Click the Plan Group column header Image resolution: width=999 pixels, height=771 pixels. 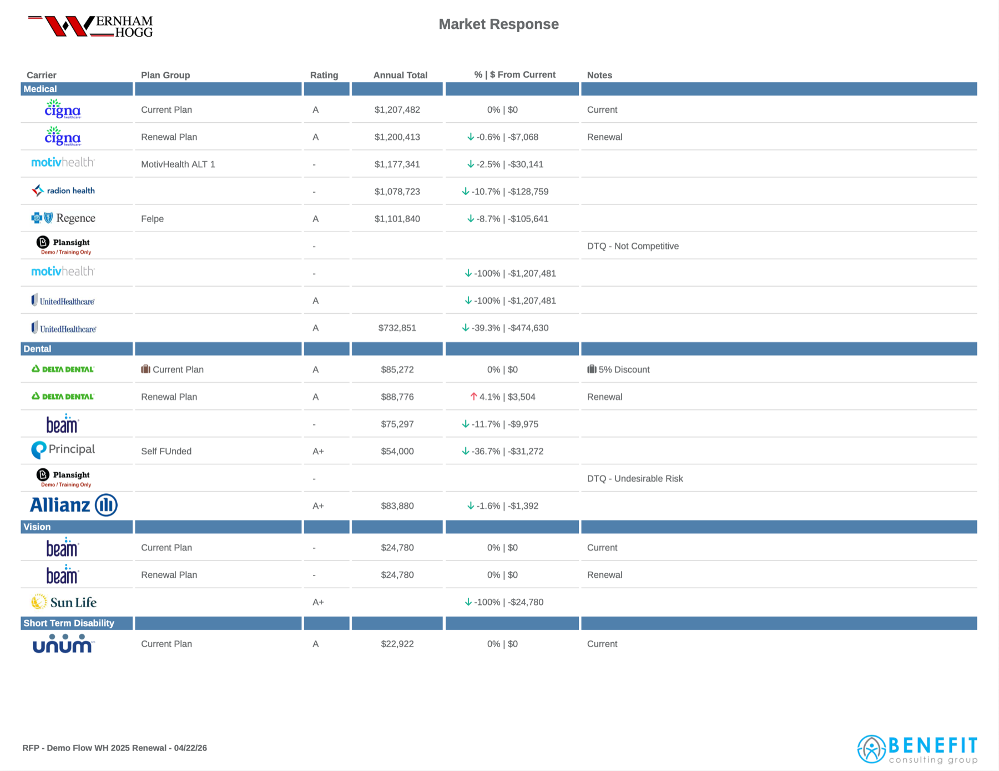pos(165,75)
